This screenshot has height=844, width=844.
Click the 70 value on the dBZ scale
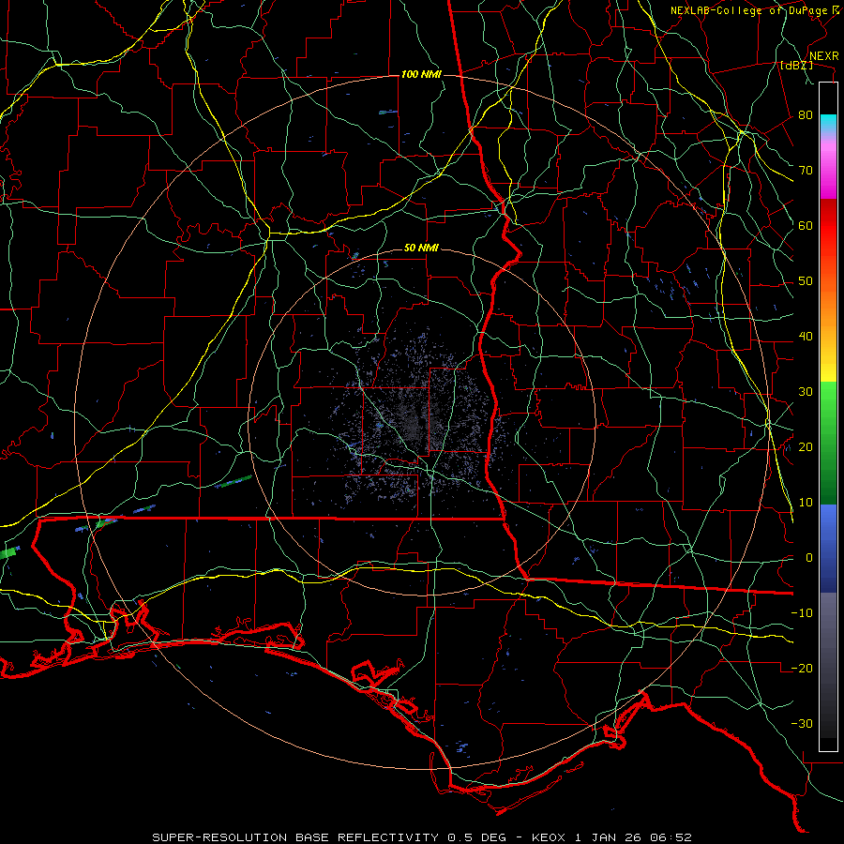806,170
